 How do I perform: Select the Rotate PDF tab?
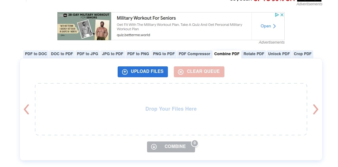254,54
